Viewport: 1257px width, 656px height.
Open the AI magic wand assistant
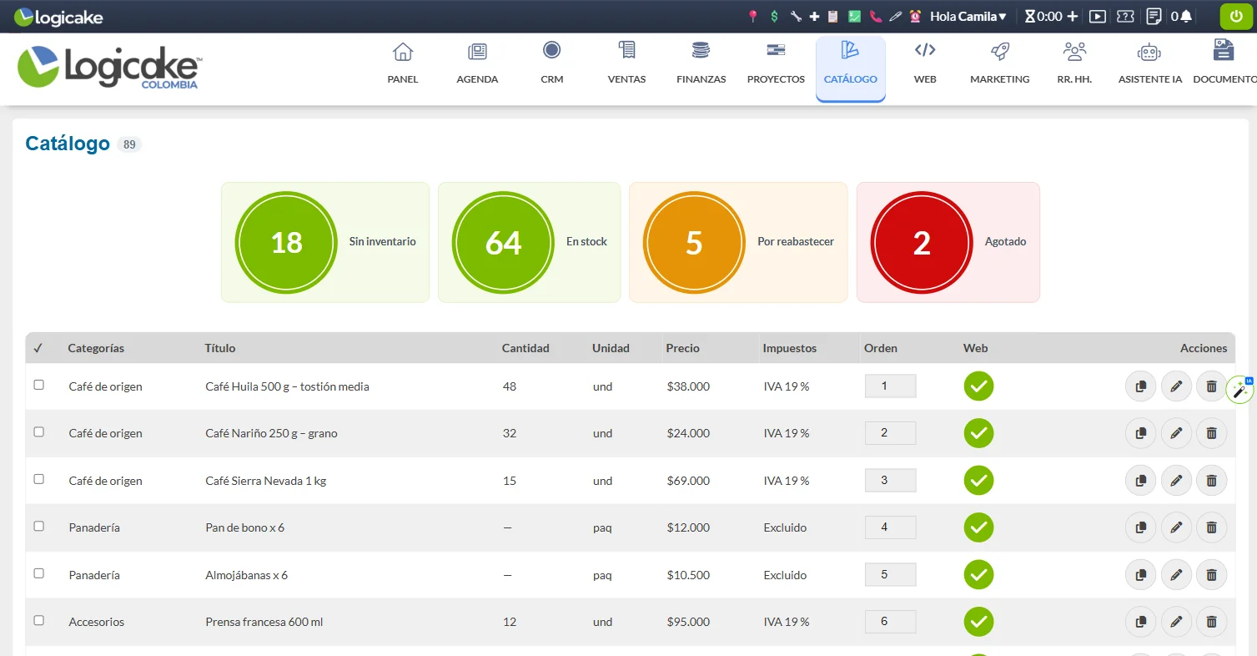(x=1239, y=390)
